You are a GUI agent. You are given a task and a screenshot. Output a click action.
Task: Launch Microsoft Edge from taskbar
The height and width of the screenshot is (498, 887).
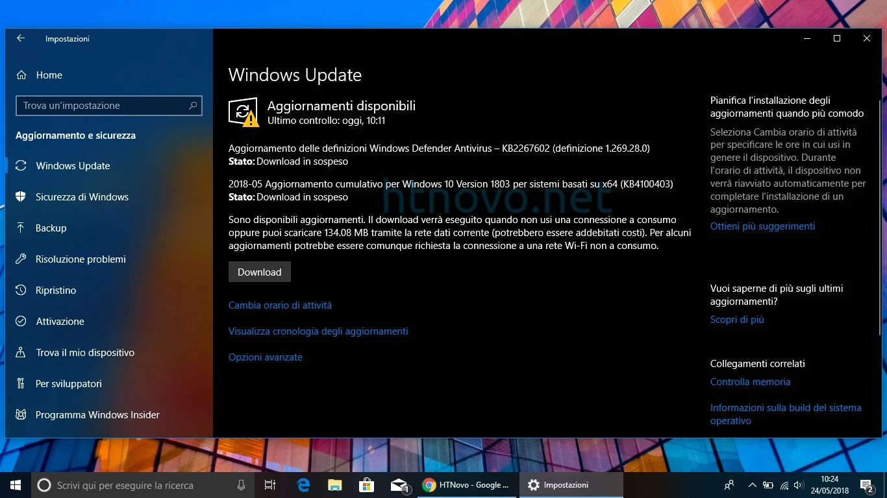[303, 485]
